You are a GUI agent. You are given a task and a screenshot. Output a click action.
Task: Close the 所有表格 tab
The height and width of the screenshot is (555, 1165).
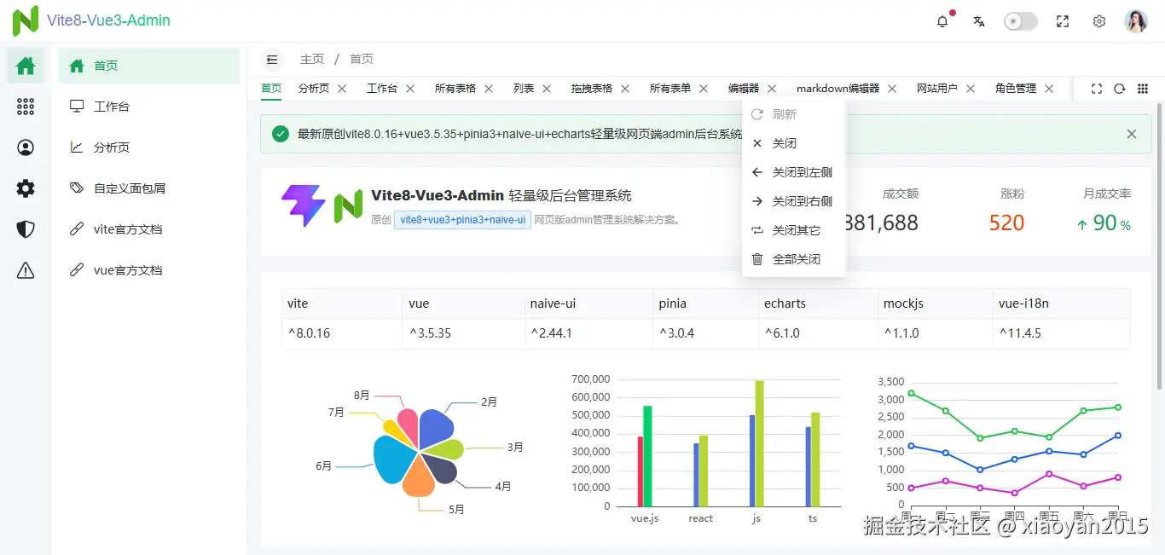coord(489,88)
